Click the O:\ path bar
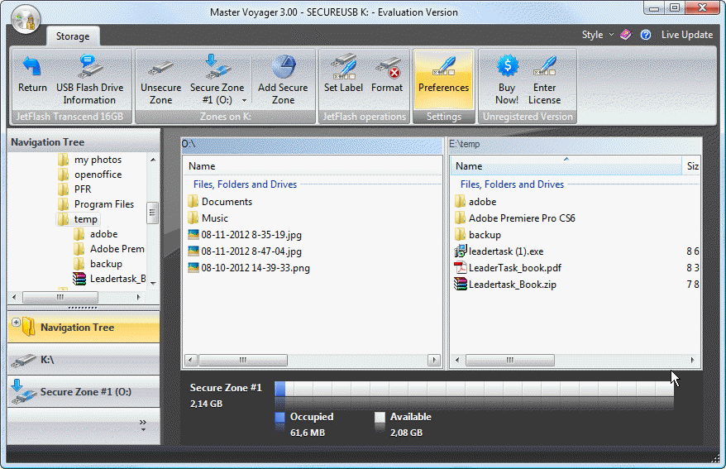Screen dimensions: 726x469 pyautogui.click(x=312, y=145)
